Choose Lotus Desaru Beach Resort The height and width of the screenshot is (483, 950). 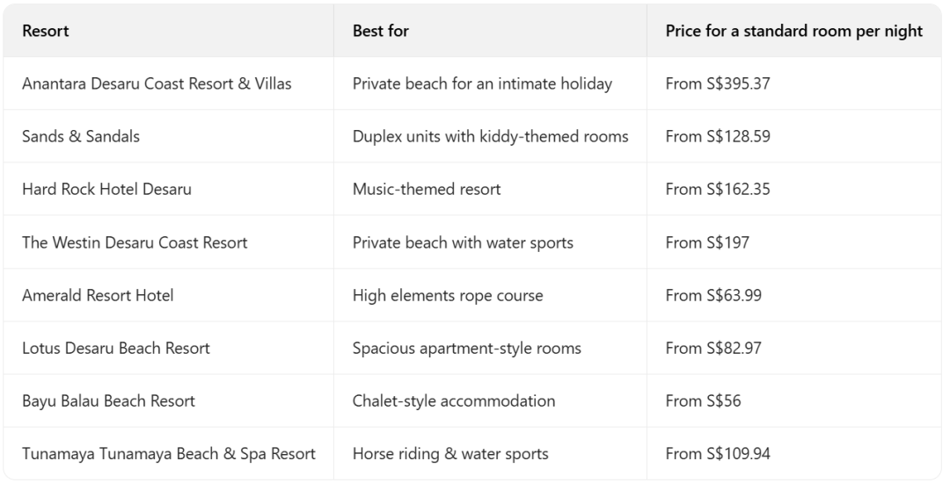pyautogui.click(x=116, y=348)
